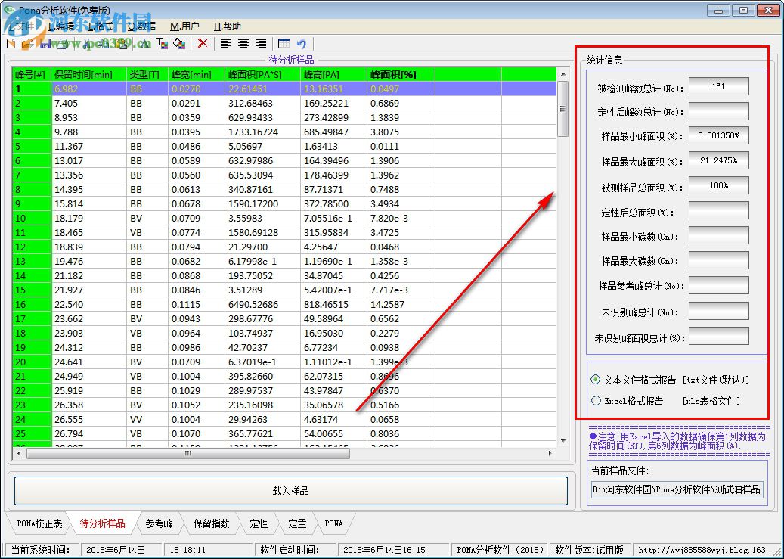Click the 被检测峰数总计 field showing 161
Image resolution: width=784 pixels, height=559 pixels.
coord(718,86)
